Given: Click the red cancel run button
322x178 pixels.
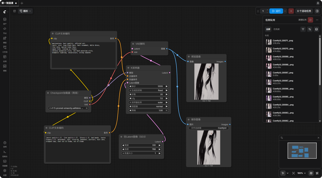Looking at the screenshot, I should 291,11.
